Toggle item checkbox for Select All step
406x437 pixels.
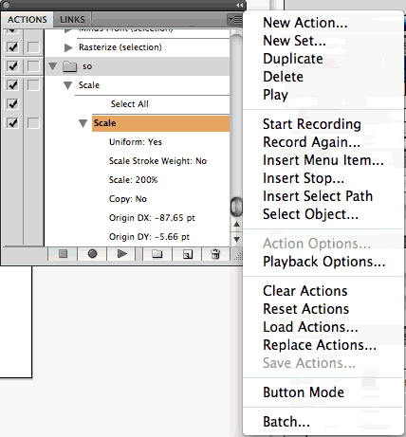pos(12,104)
